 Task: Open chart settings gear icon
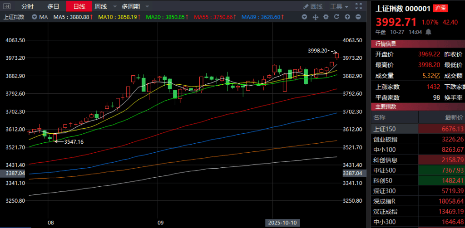[x=326, y=17]
